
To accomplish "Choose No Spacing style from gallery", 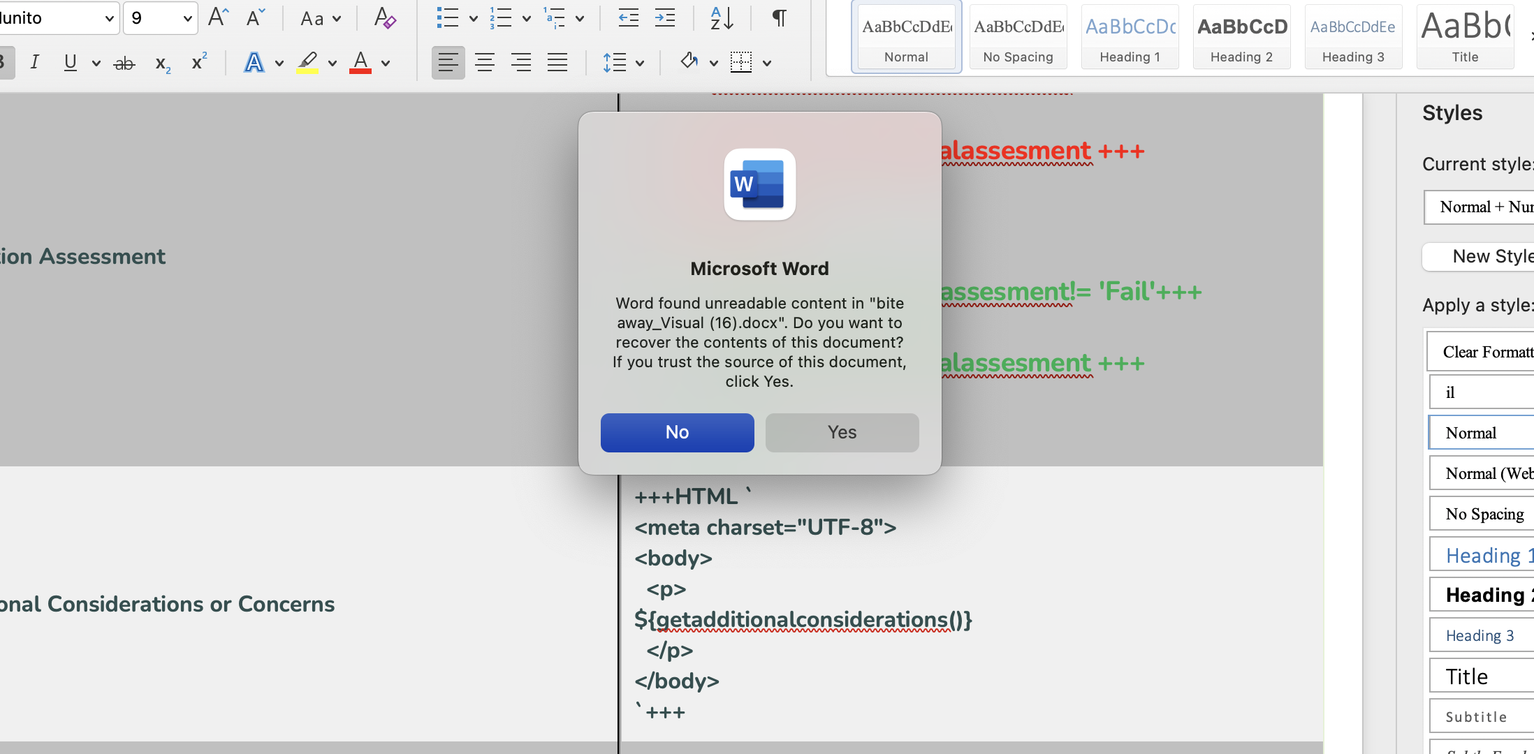I will [x=1018, y=36].
